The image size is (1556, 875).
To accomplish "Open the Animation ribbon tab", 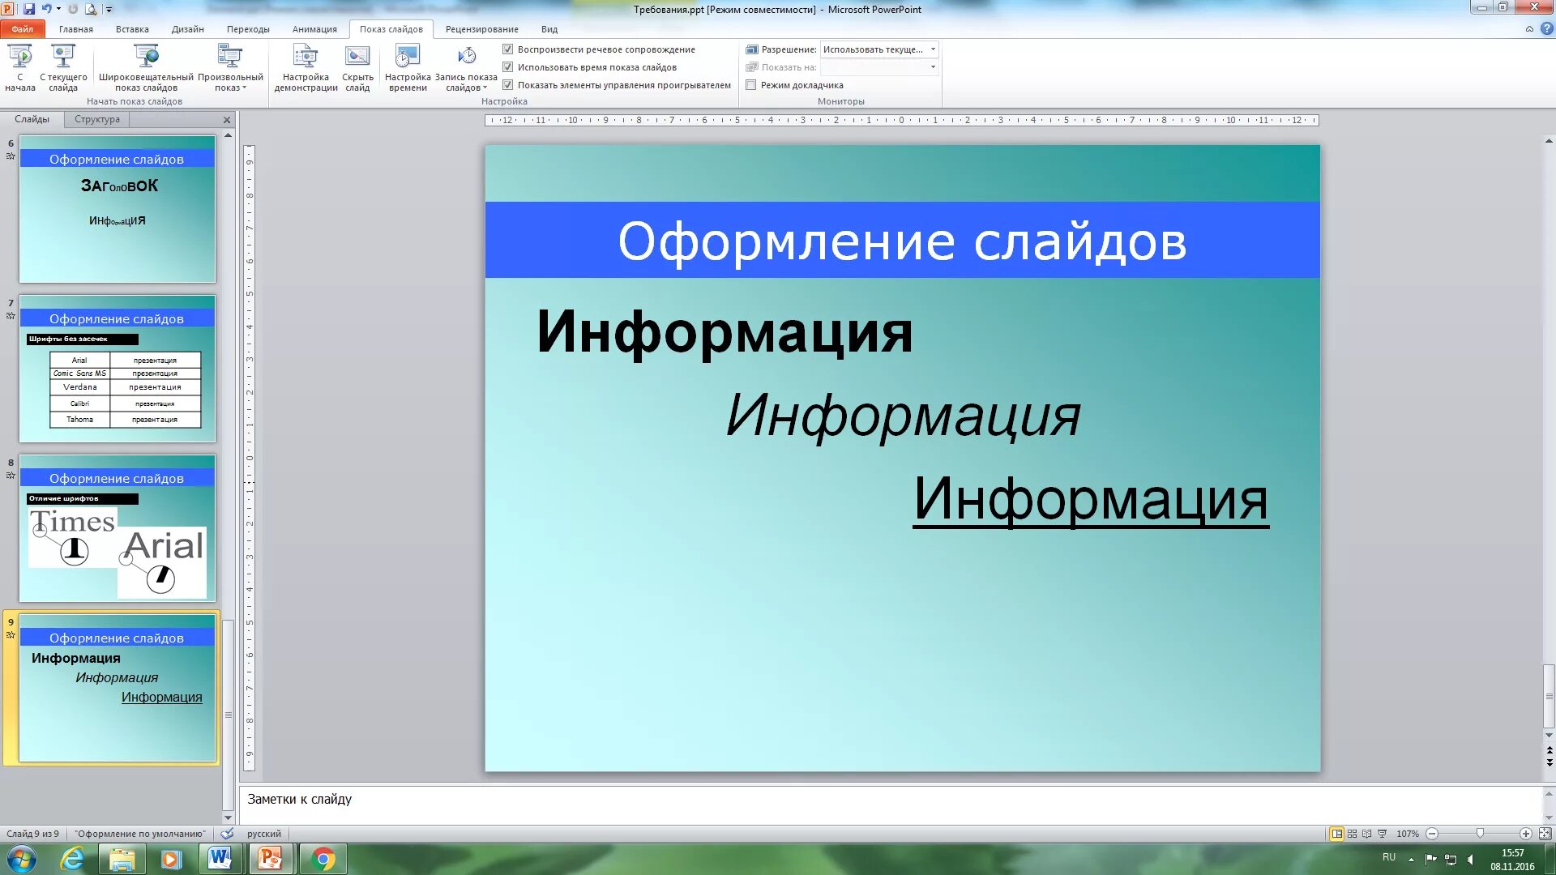I will coord(314,29).
